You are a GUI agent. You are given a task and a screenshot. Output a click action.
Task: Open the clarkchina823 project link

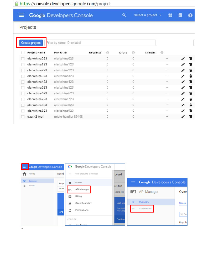click(x=37, y=105)
